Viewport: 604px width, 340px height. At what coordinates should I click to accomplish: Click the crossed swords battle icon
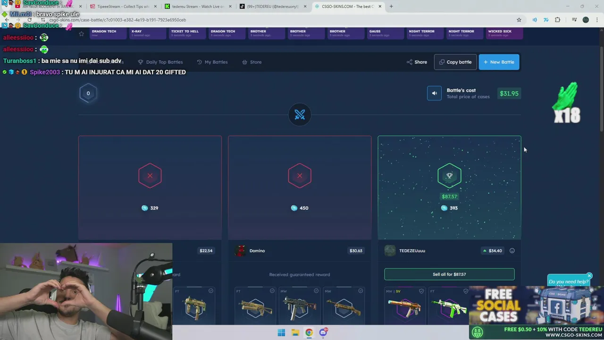[x=300, y=115]
